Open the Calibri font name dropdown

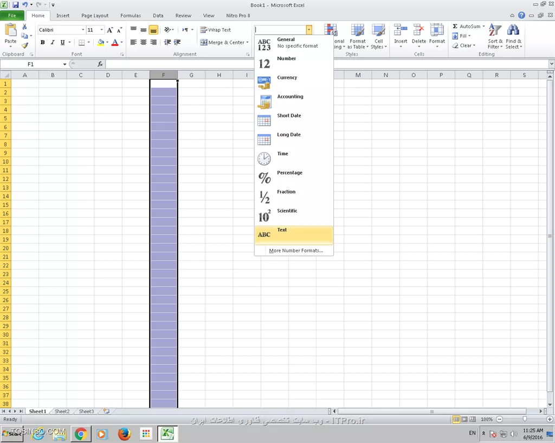83,30
